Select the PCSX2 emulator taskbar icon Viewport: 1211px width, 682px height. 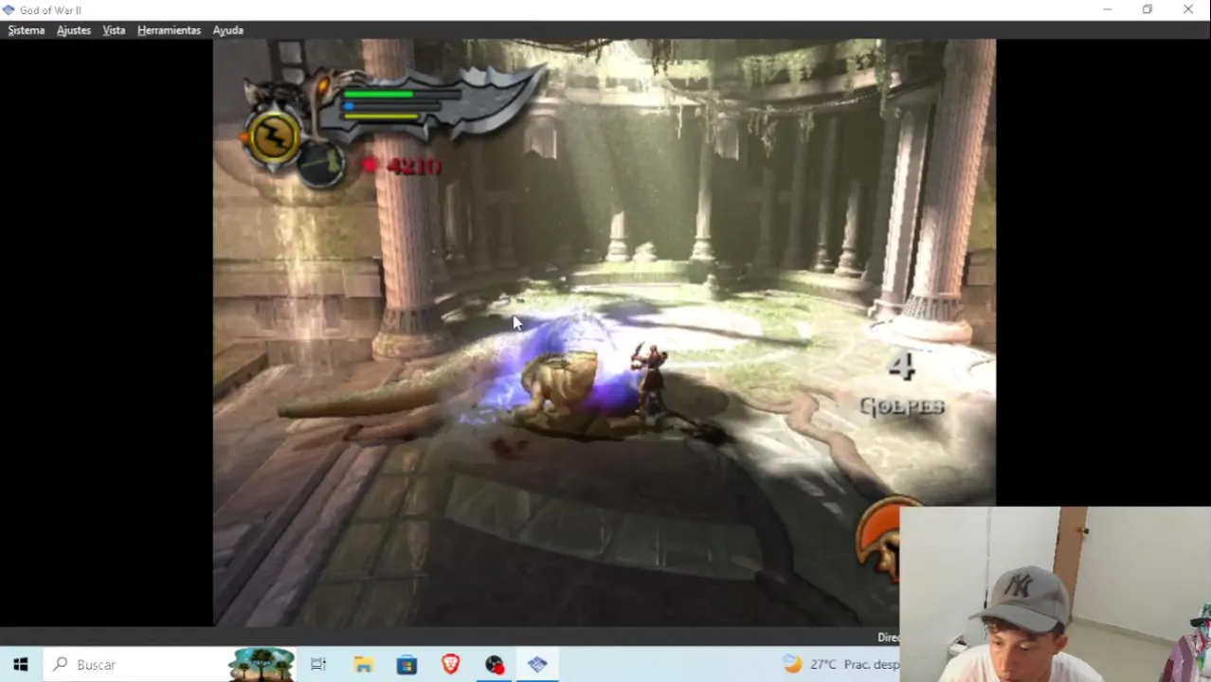(x=538, y=664)
